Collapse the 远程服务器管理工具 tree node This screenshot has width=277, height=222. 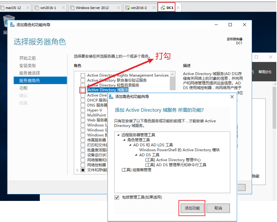[x=118, y=135]
